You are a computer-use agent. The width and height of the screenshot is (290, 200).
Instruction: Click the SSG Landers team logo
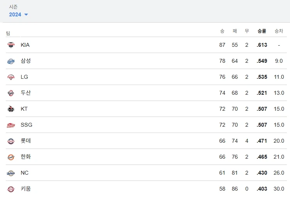(x=11, y=125)
